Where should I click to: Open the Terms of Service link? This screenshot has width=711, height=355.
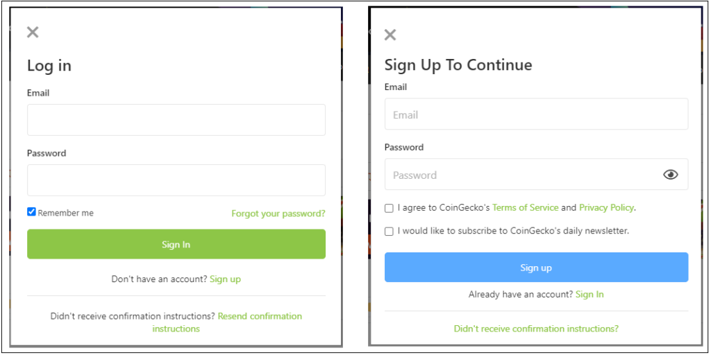(525, 207)
